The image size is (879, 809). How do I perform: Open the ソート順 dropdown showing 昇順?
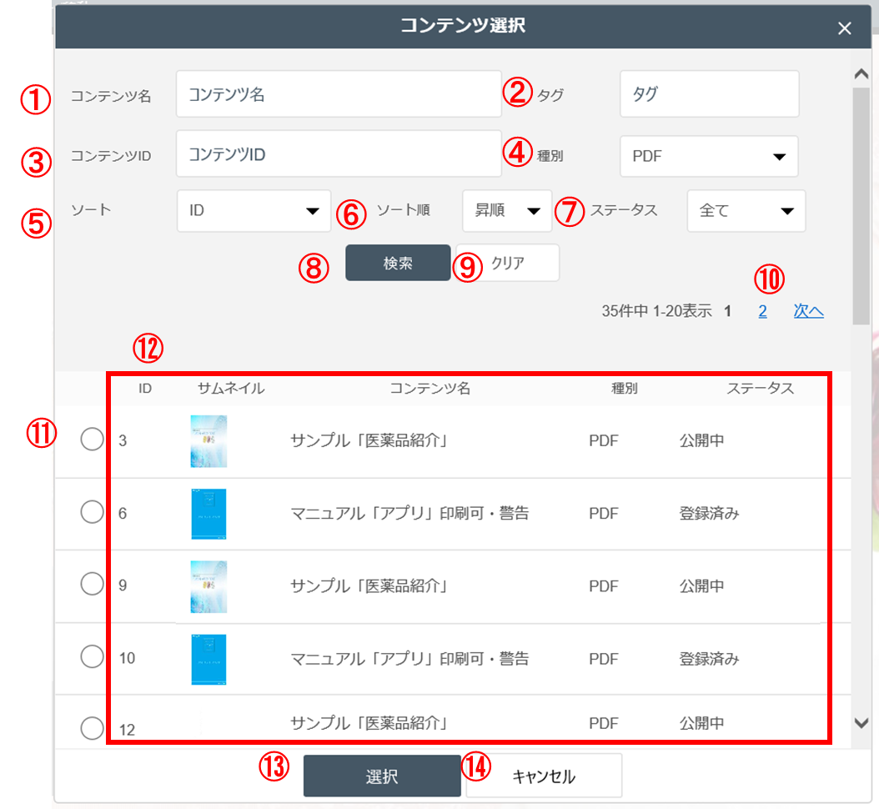click(x=507, y=211)
